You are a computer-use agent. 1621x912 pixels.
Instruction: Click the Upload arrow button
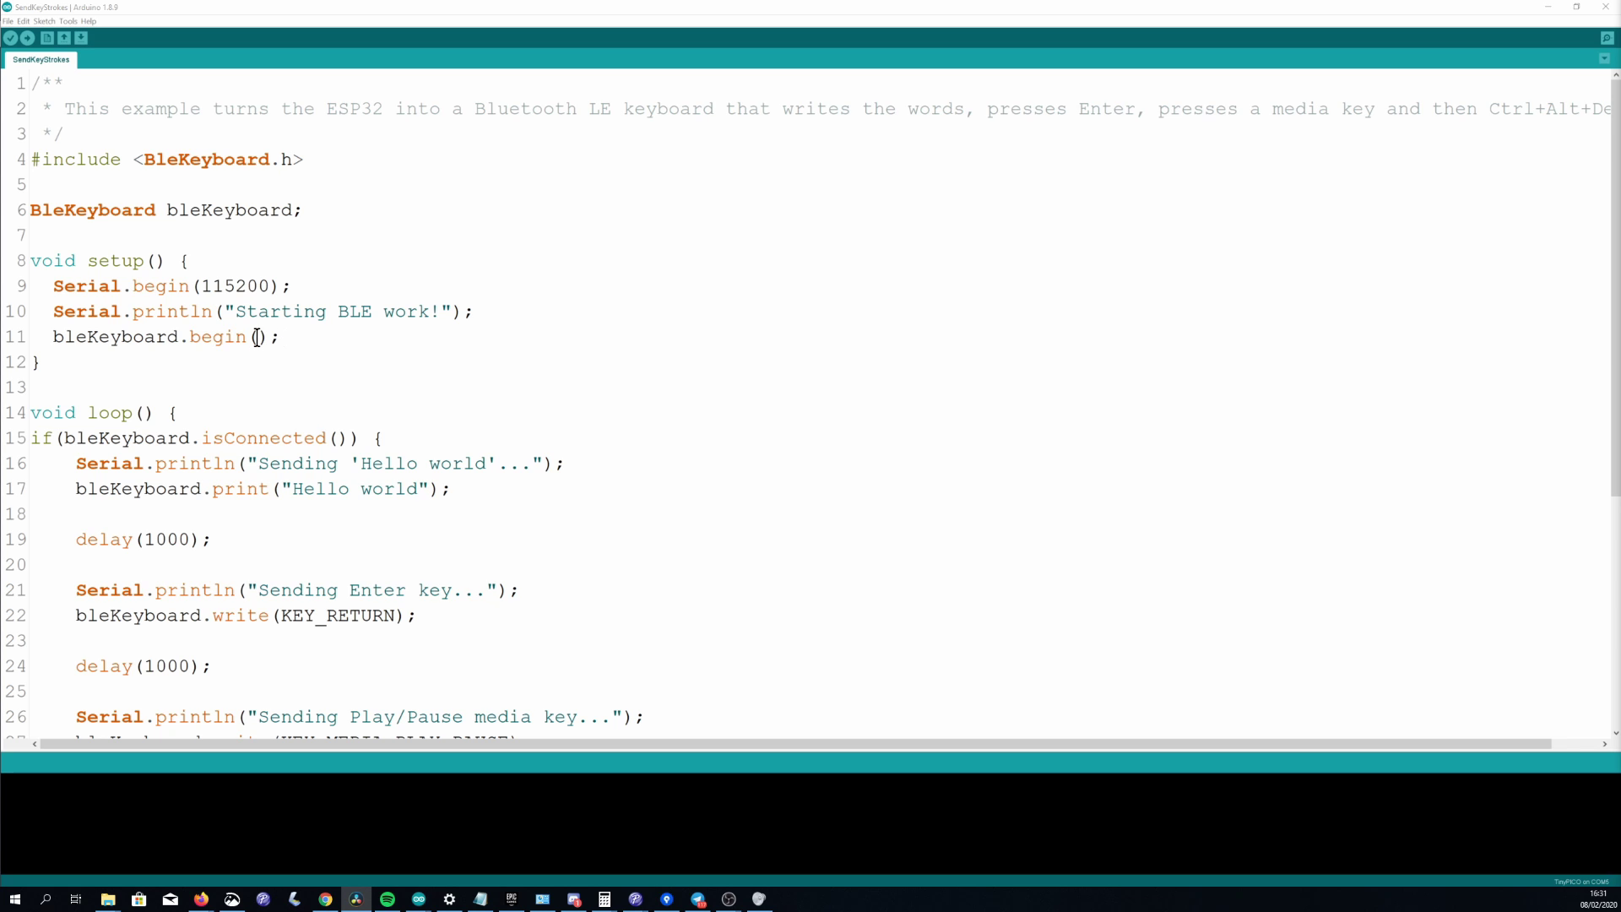[x=27, y=38]
